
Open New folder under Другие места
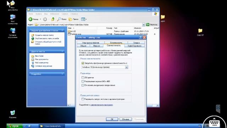pos(39,56)
